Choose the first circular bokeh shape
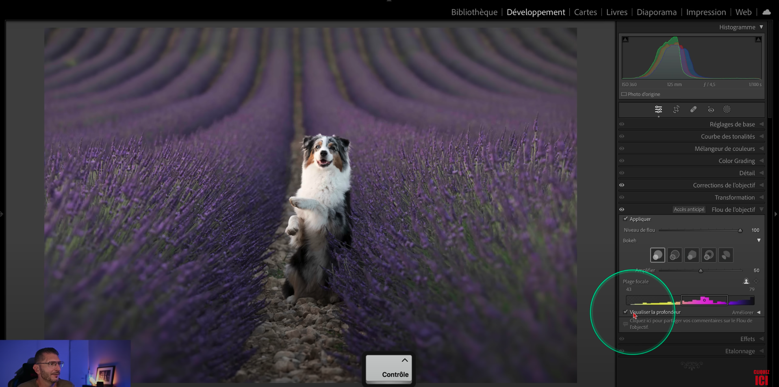The image size is (779, 387). (657, 255)
